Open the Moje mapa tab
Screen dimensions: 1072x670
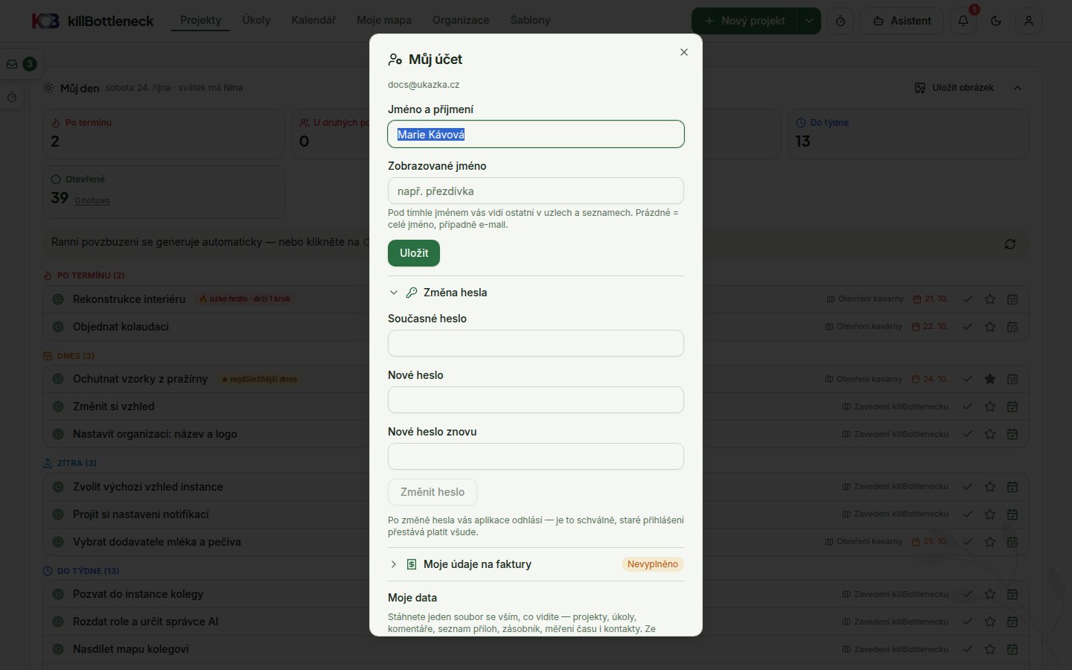click(x=384, y=20)
